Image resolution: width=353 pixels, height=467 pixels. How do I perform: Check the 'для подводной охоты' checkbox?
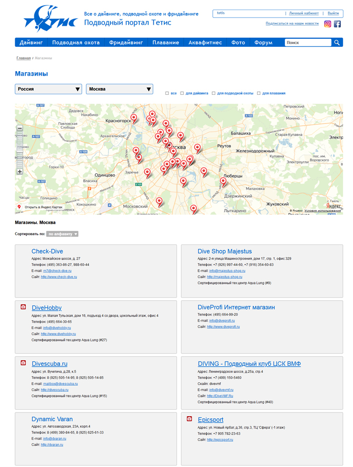click(214, 93)
